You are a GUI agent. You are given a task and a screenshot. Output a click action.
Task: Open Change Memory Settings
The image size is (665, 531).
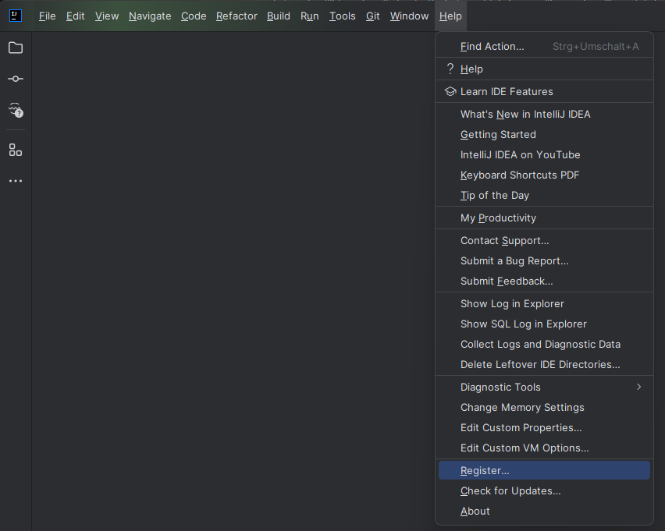point(544,408)
